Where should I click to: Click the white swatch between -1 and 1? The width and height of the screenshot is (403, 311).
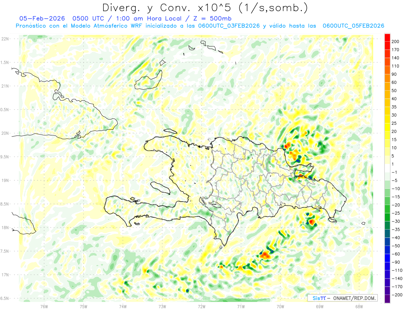(387, 168)
